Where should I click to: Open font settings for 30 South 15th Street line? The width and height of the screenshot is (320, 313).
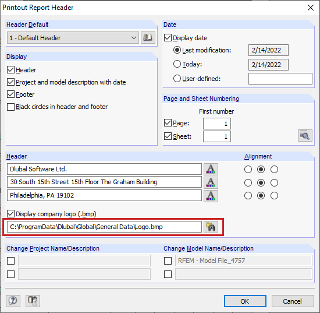(211, 182)
